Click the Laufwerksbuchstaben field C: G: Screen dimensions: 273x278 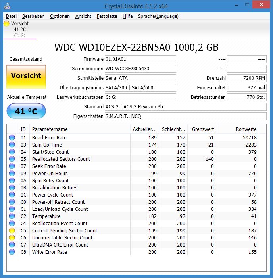(x=140, y=97)
